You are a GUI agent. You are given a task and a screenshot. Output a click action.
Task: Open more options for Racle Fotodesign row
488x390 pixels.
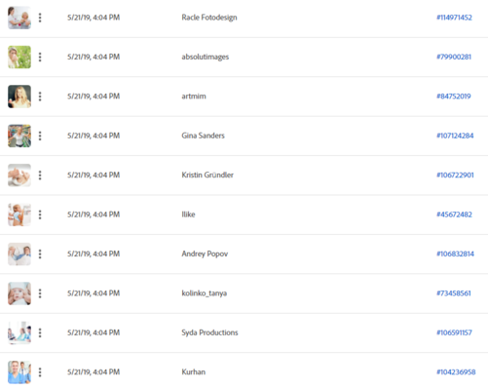pyautogui.click(x=40, y=18)
